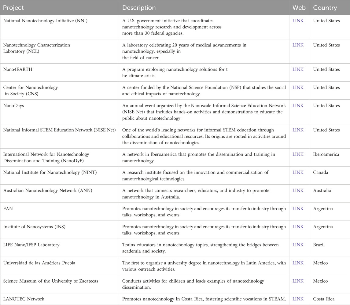Click Science Museum of the University of Zacatecas
The width and height of the screenshot is (350, 305).
pos(51,281)
